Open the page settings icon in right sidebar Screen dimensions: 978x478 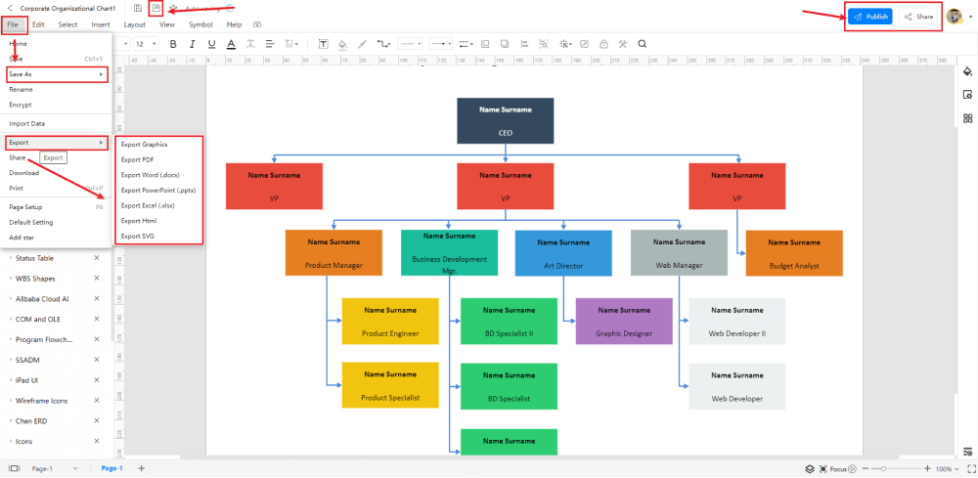tap(967, 95)
